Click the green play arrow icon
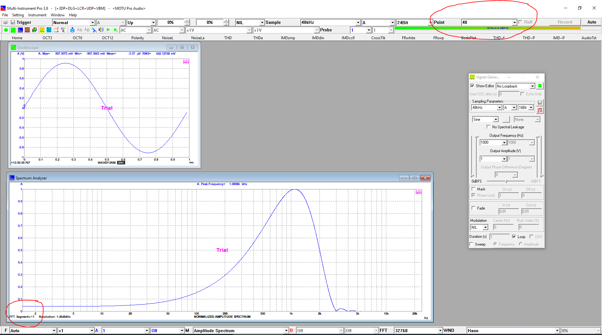The height and width of the screenshot is (335, 602). pyautogui.click(x=108, y=30)
